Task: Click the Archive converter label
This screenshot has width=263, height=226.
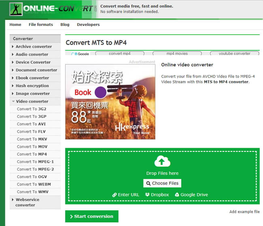Action: pyautogui.click(x=34, y=46)
